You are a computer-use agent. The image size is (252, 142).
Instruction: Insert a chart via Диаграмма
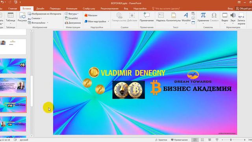pos(73,23)
